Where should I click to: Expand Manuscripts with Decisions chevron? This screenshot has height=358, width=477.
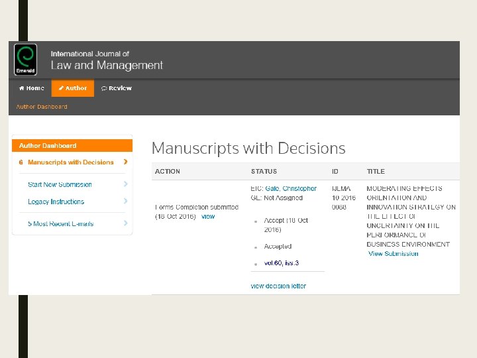[x=125, y=162]
